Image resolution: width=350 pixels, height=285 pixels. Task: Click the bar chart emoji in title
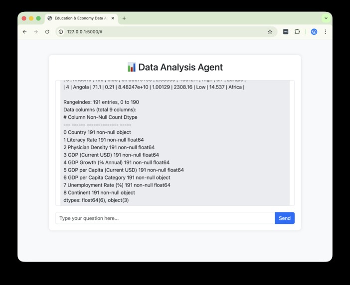click(x=132, y=67)
